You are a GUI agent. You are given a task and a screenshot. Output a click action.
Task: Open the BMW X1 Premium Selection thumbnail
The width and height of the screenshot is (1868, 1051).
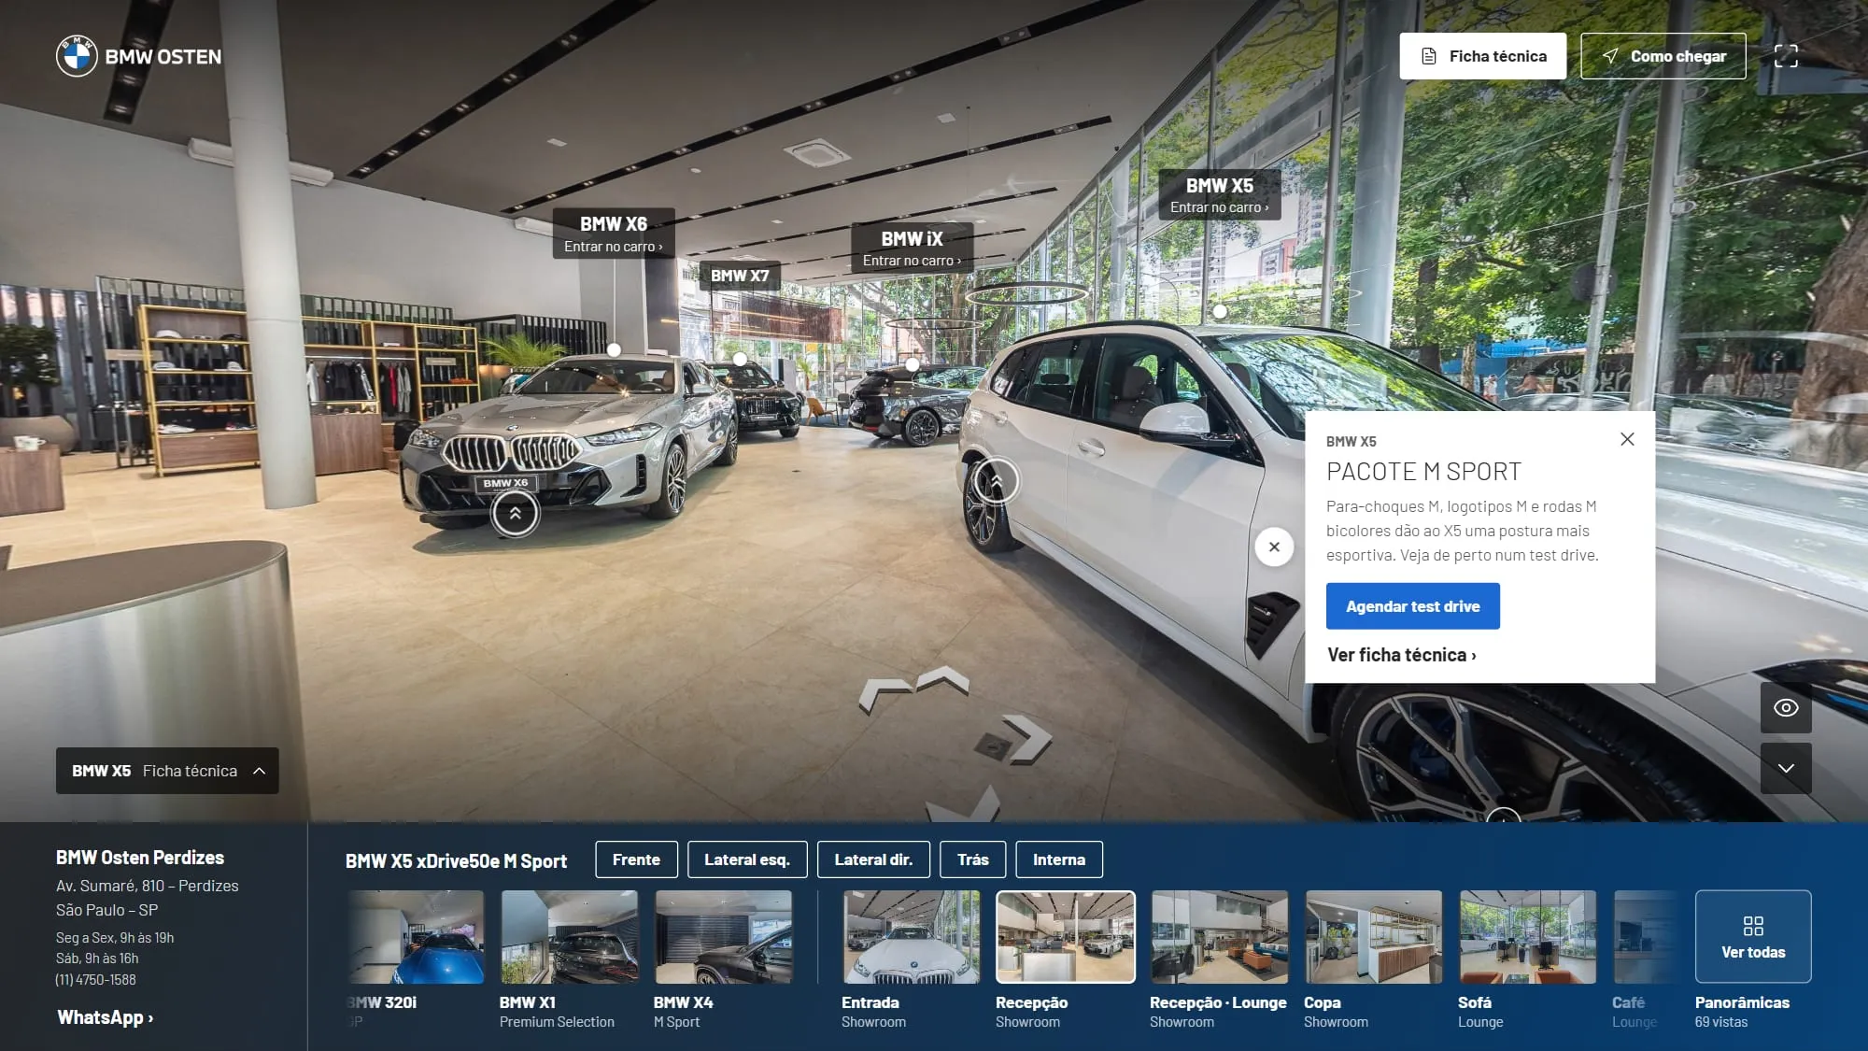pyautogui.click(x=569, y=937)
